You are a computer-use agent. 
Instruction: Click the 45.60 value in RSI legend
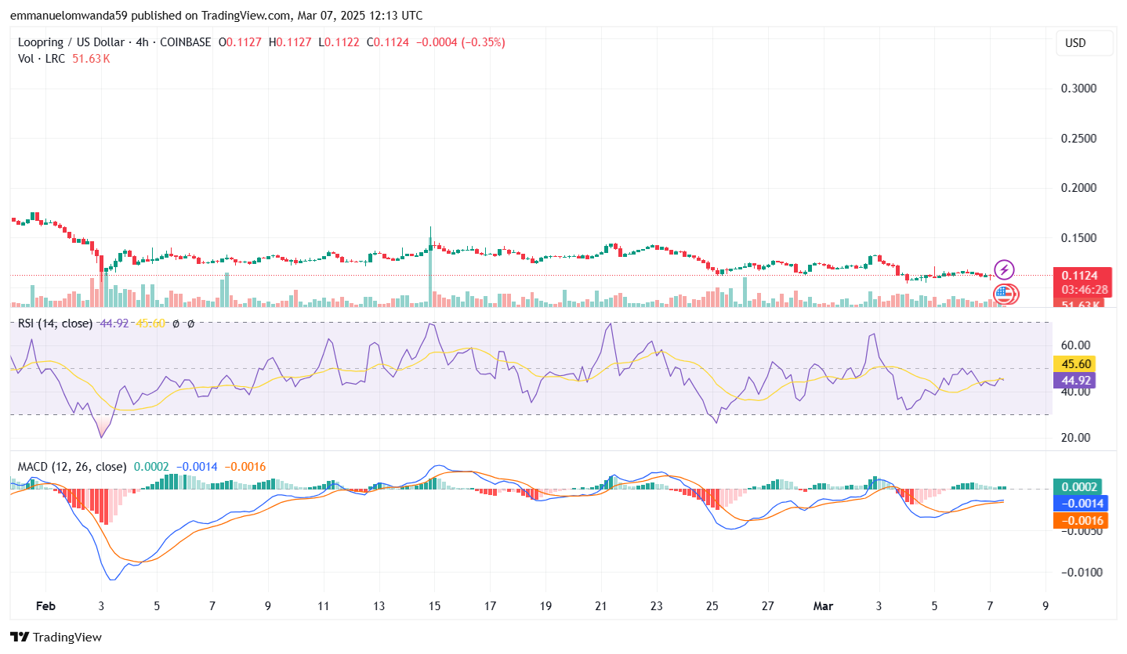point(150,323)
